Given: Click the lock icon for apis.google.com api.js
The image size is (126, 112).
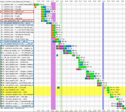Looking at the screenshot, I should tap(1, 81).
